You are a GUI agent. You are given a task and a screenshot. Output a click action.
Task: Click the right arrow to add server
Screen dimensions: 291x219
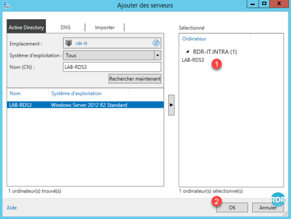(172, 105)
